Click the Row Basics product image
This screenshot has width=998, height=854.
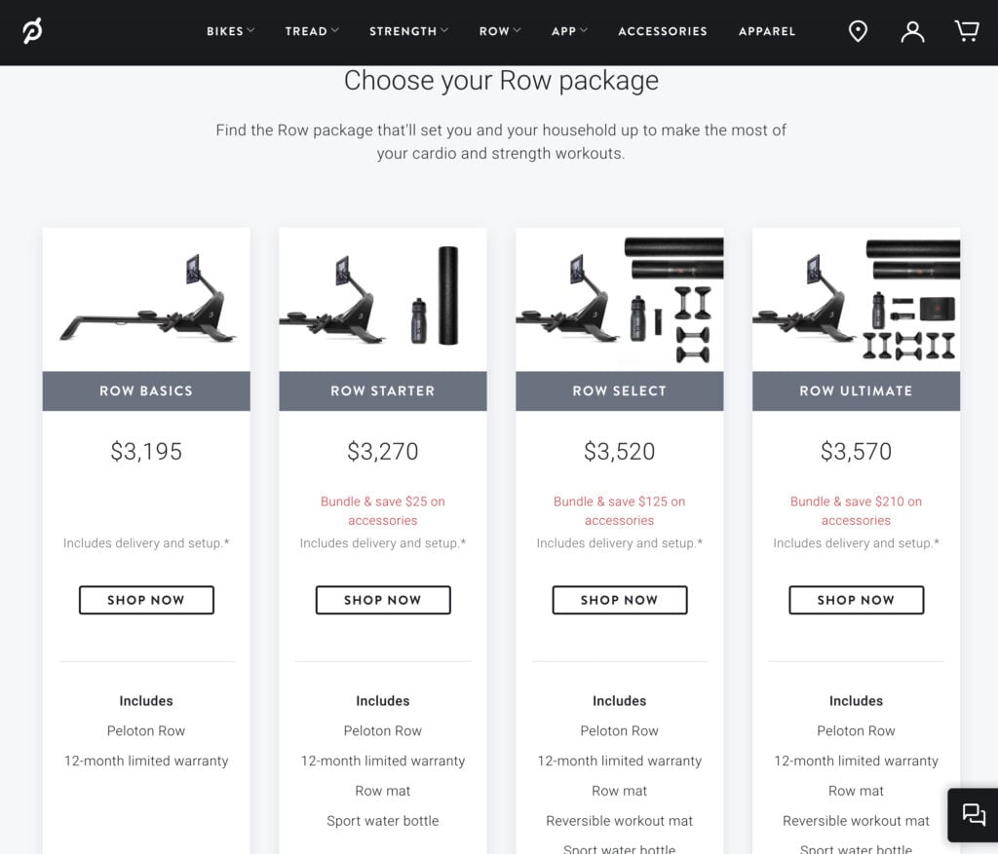[x=146, y=297]
